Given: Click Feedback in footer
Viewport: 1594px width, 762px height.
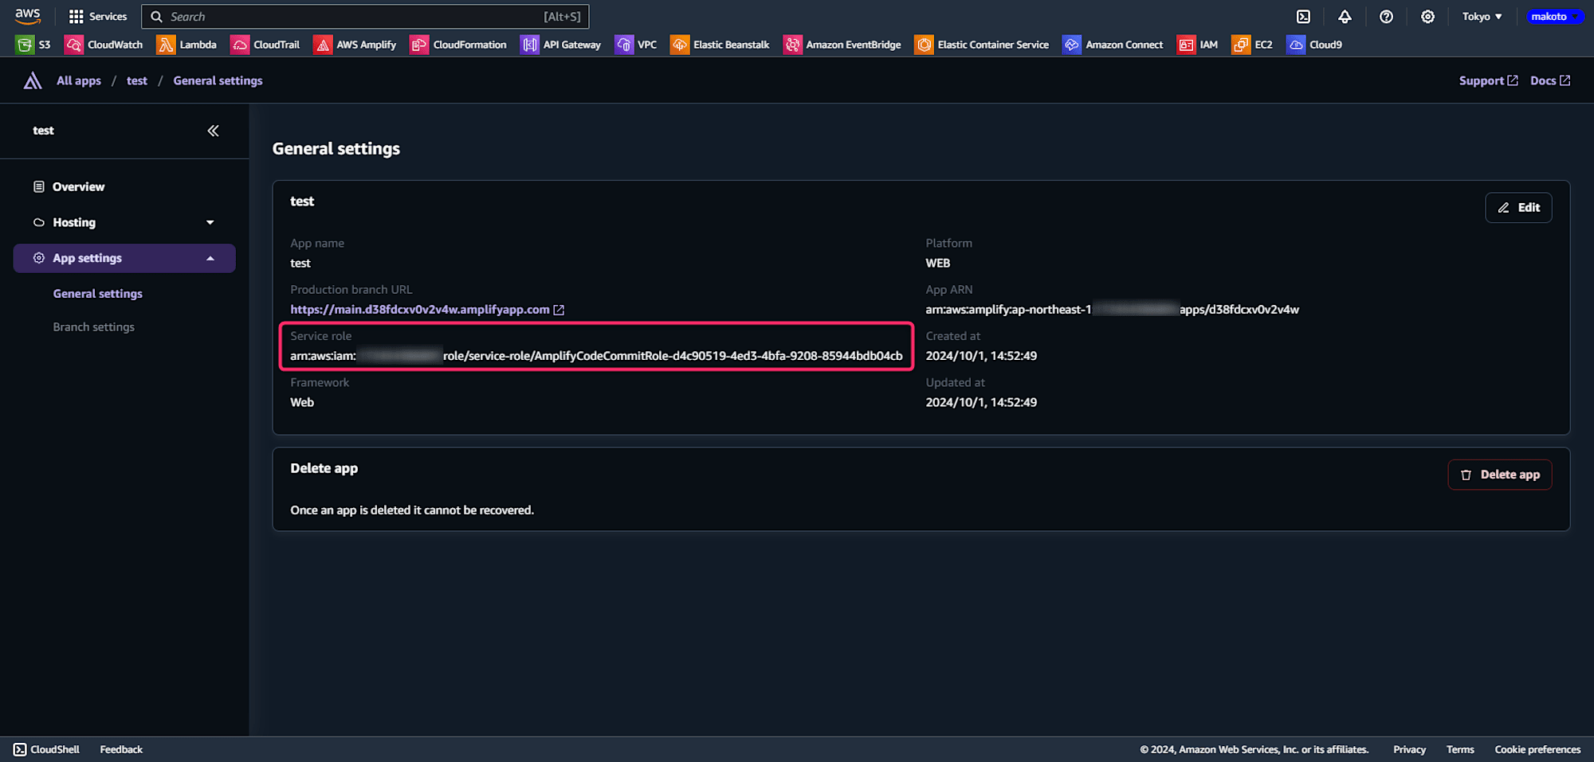Looking at the screenshot, I should tap(121, 749).
